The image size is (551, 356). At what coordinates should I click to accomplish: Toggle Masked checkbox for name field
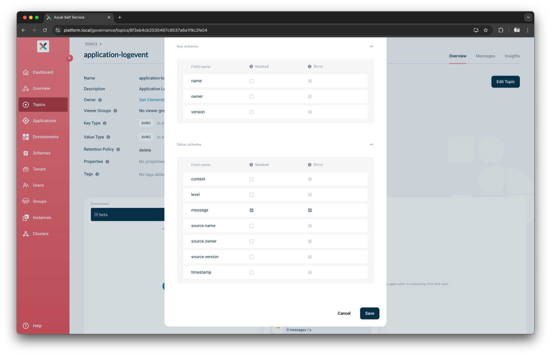pos(252,81)
